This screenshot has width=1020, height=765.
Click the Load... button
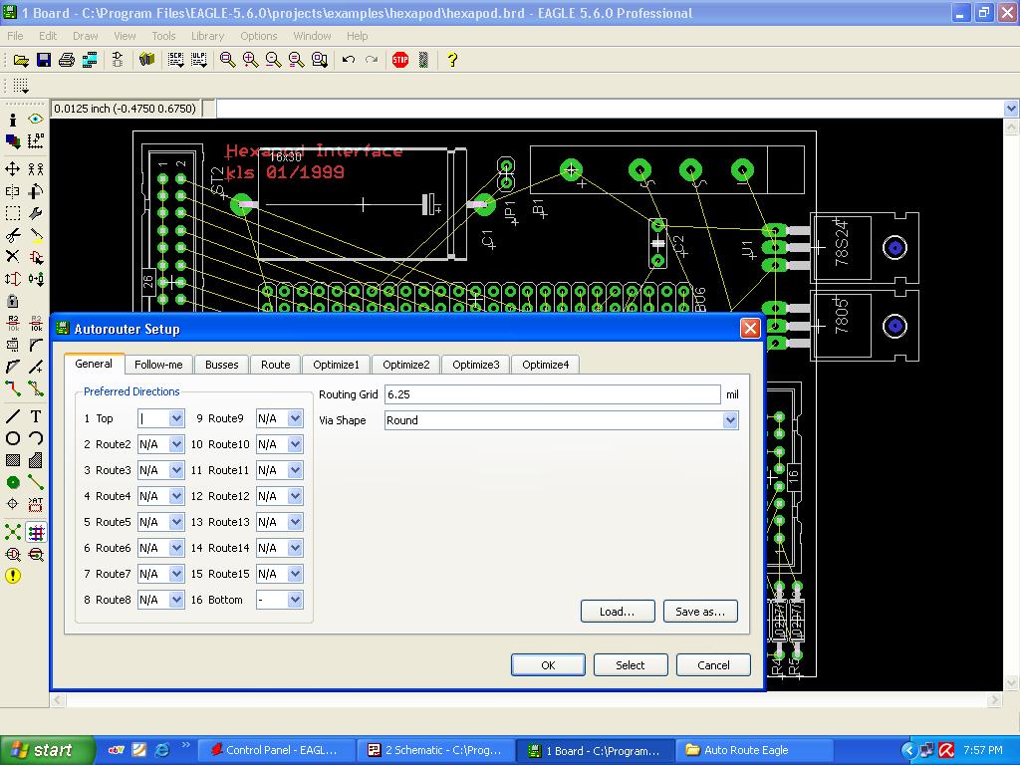pyautogui.click(x=618, y=612)
